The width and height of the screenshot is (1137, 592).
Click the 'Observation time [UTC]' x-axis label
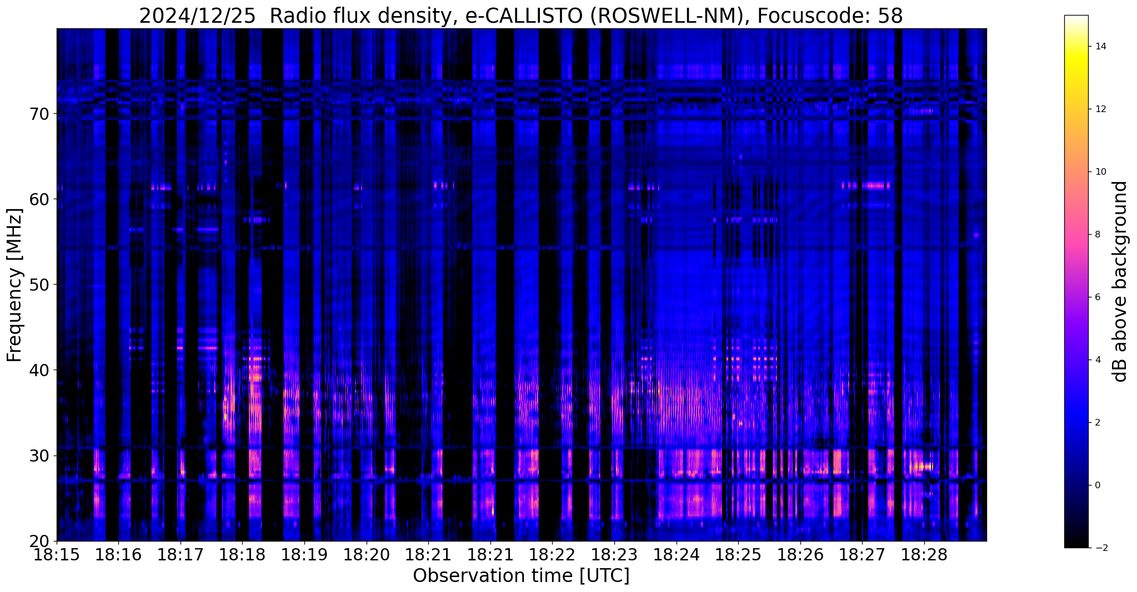[521, 576]
